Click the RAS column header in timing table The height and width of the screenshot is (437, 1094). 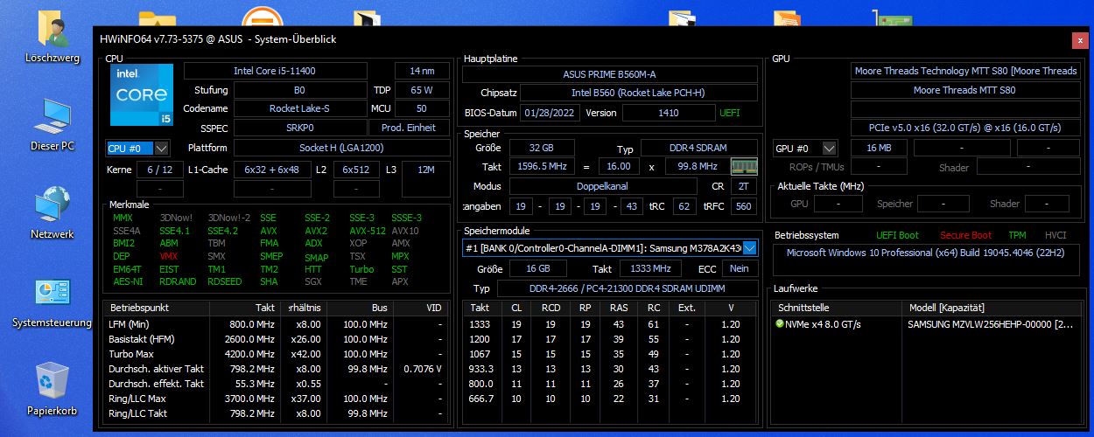point(618,308)
